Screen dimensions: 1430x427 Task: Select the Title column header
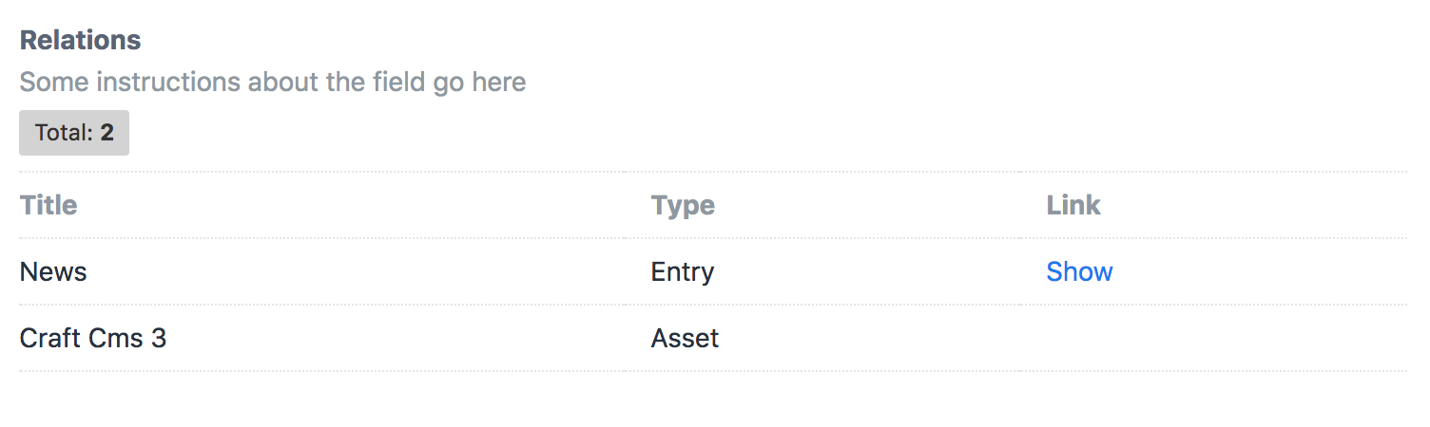coord(48,205)
